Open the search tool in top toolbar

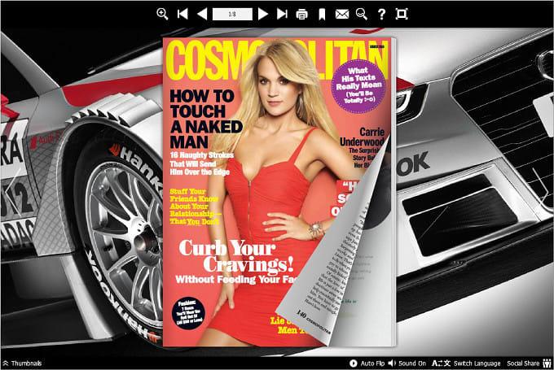[x=362, y=14]
